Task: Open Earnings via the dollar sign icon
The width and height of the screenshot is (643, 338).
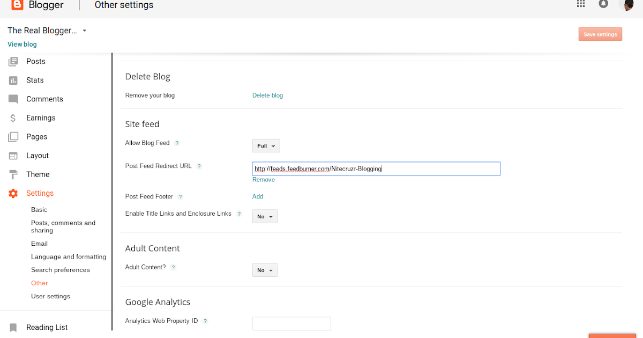Action: click(13, 117)
